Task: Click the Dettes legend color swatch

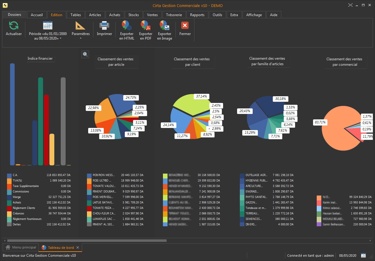Action: pyautogui.click(x=9, y=224)
